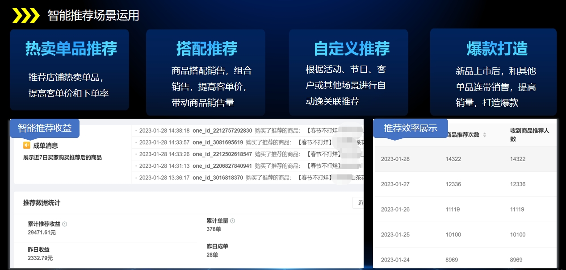Click the yellow triple-chevron arrow icon
Image resolution: width=566 pixels, height=270 pixels.
pos(25,16)
